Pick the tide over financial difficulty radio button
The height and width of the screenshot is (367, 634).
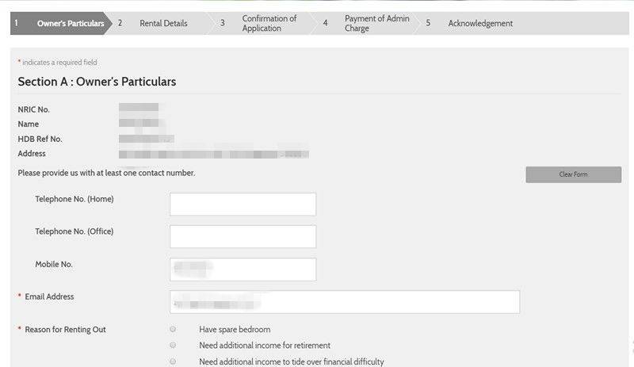(x=173, y=361)
